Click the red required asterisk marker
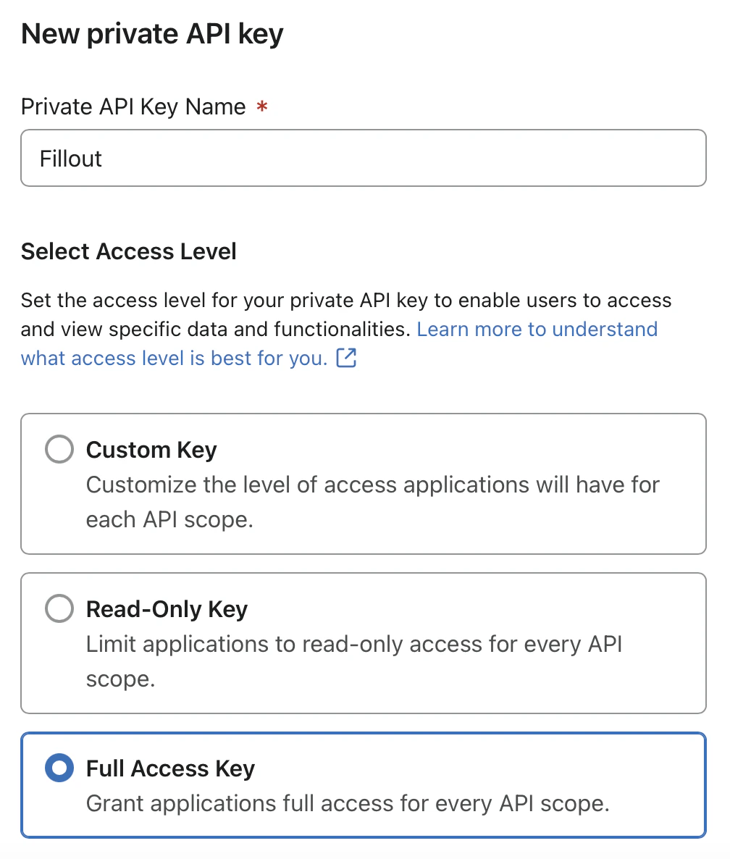This screenshot has width=730, height=859. pyautogui.click(x=261, y=106)
